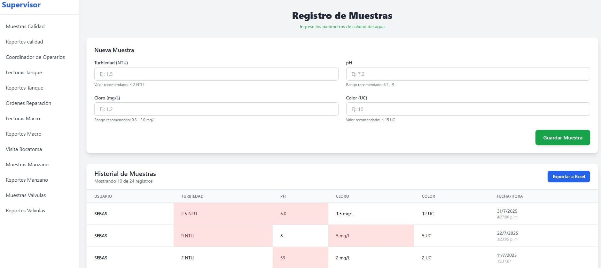Click the 5 UC color value
This screenshot has height=268, width=601.
tap(426, 236)
